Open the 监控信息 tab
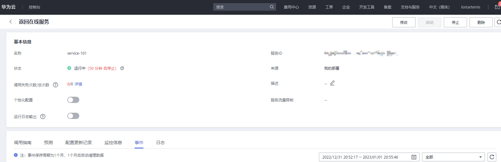The height and width of the screenshot is (162, 501). [x=113, y=143]
